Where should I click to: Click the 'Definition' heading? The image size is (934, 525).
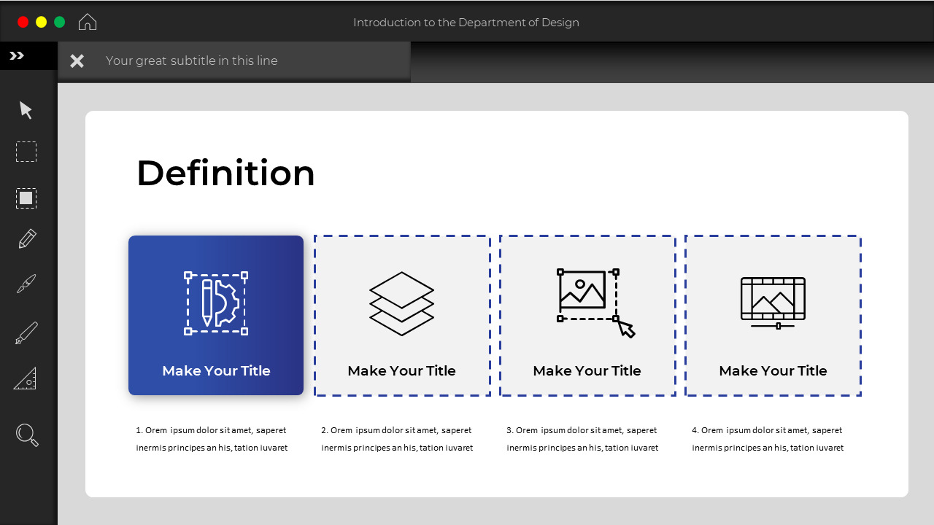[225, 174]
